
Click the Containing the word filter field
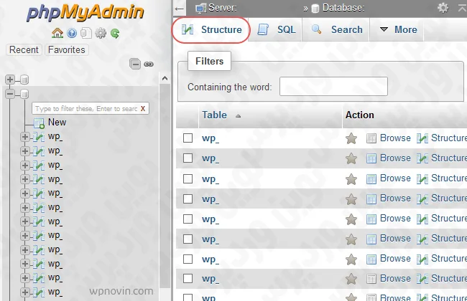pyautogui.click(x=333, y=87)
